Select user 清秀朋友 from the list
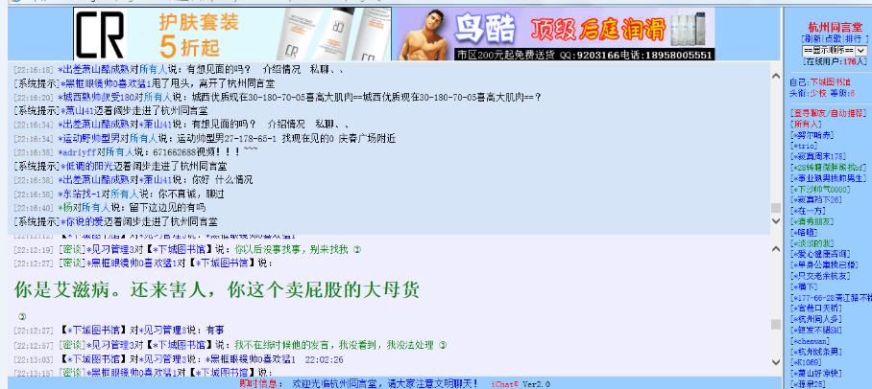The width and height of the screenshot is (872, 389). tap(812, 219)
